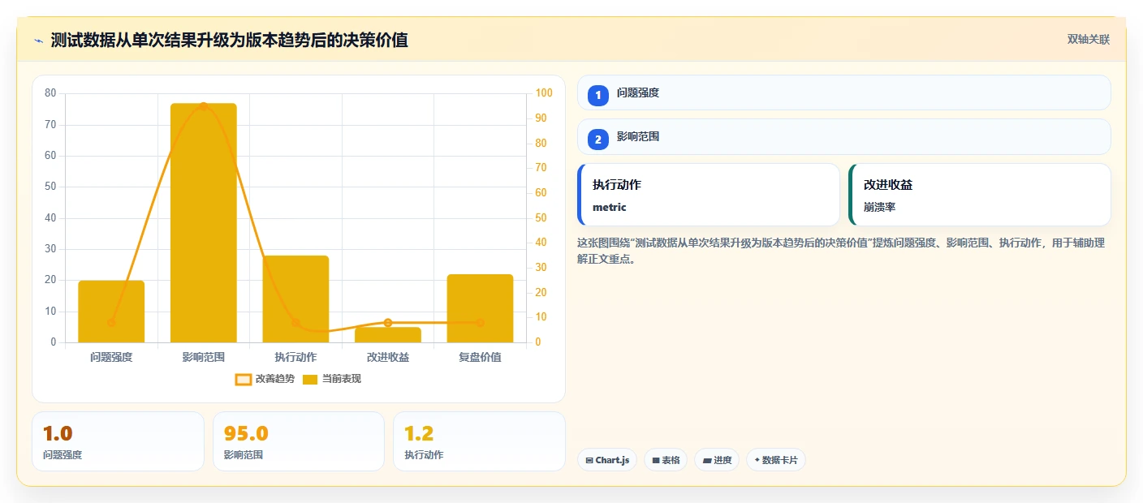Click the 表格 tag
Screen dimensions: 1143x503
pyautogui.click(x=666, y=460)
